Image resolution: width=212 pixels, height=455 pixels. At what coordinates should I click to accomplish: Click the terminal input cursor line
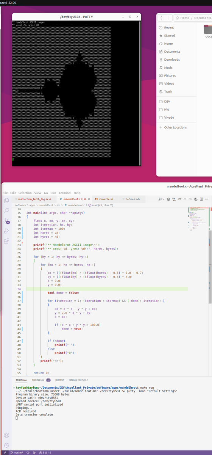pyautogui.click(x=17, y=418)
